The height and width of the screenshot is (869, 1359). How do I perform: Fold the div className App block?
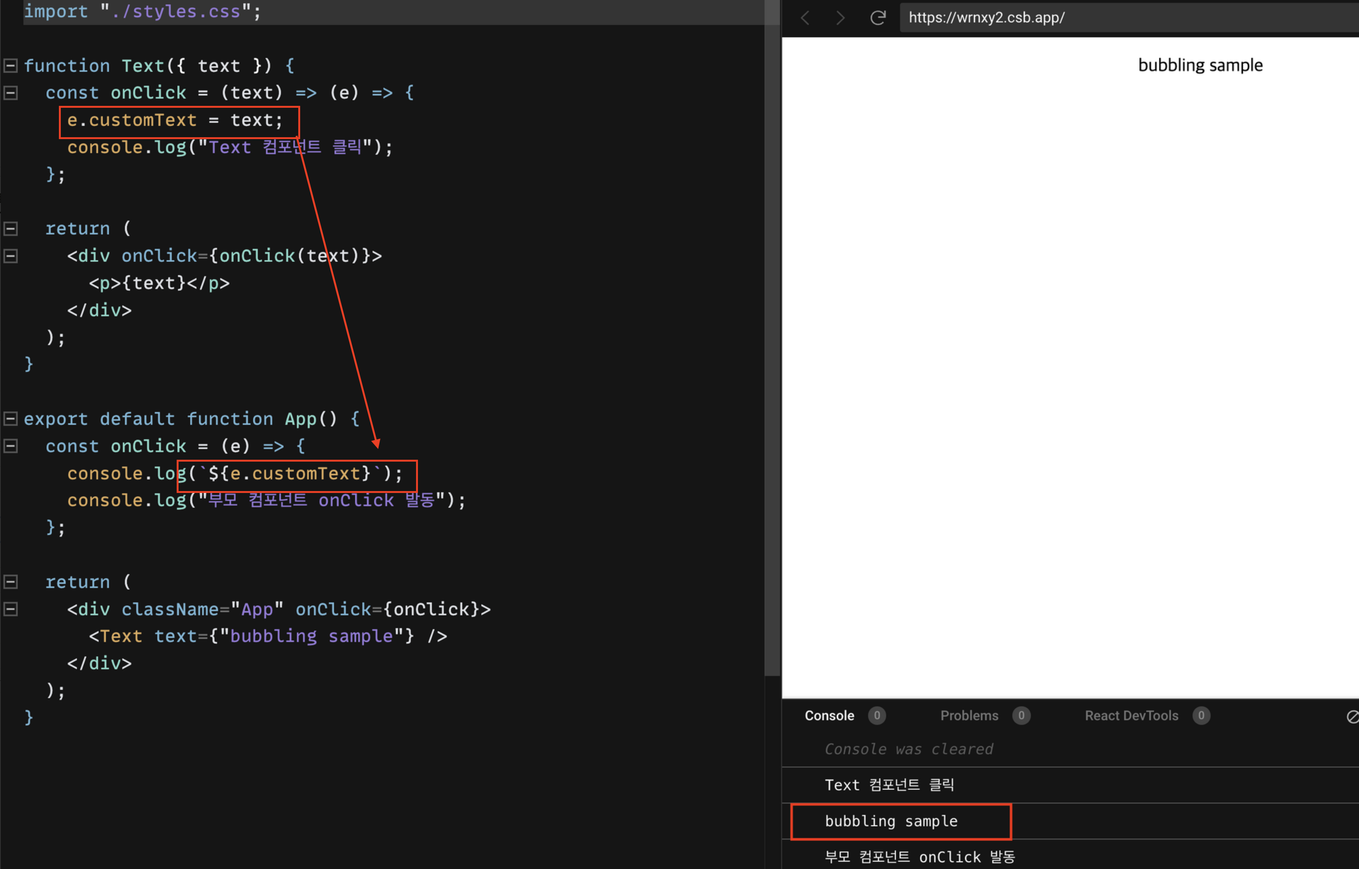(10, 610)
